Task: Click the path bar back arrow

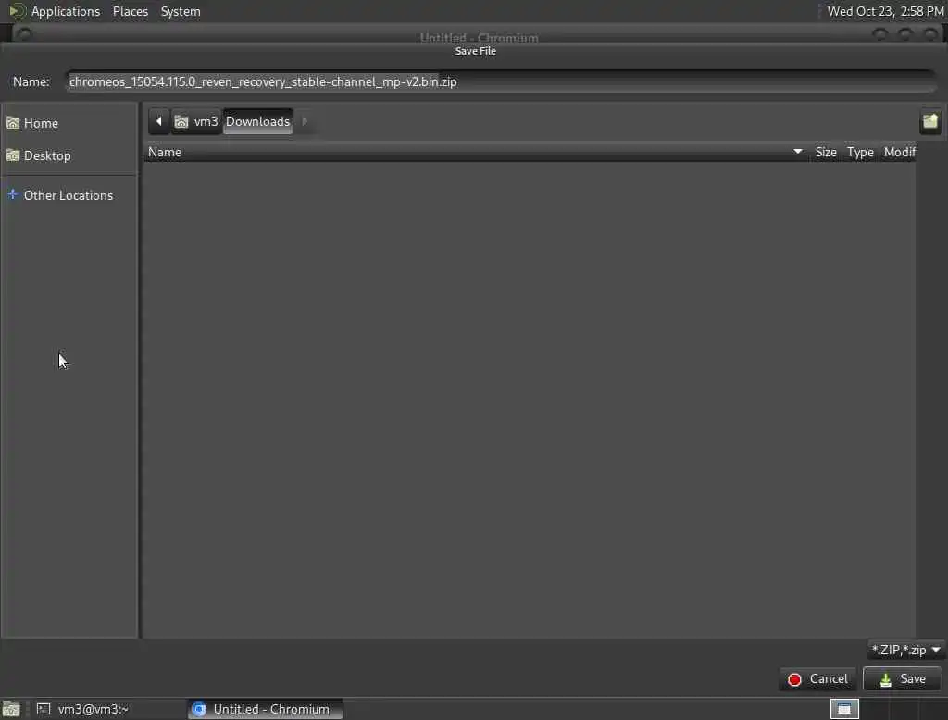Action: click(x=158, y=121)
